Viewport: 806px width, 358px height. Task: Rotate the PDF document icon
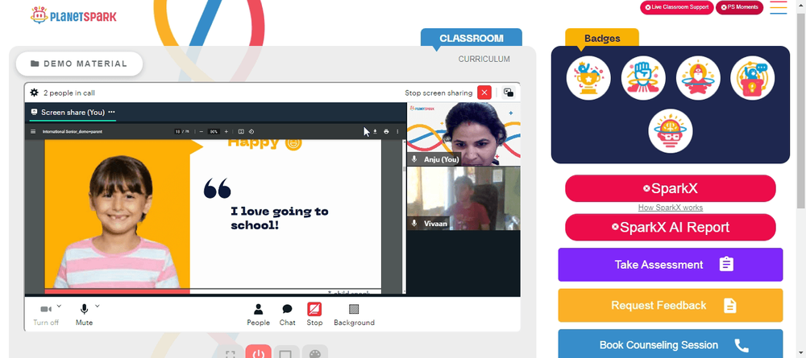tap(251, 131)
